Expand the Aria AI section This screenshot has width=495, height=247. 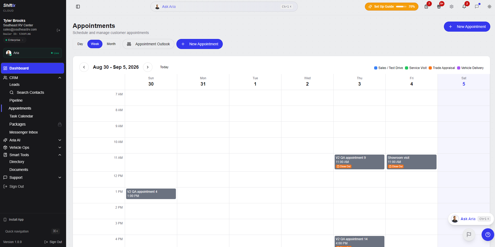(x=60, y=140)
